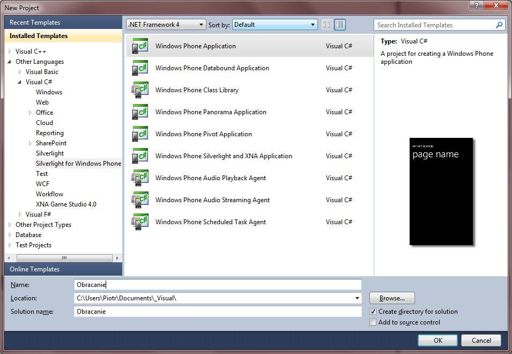512x354 pixels.
Task: Select the Scheduled Task Agent template icon
Action: coord(140,222)
